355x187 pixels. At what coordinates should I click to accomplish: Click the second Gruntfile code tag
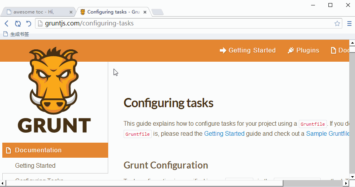[x=138, y=134]
